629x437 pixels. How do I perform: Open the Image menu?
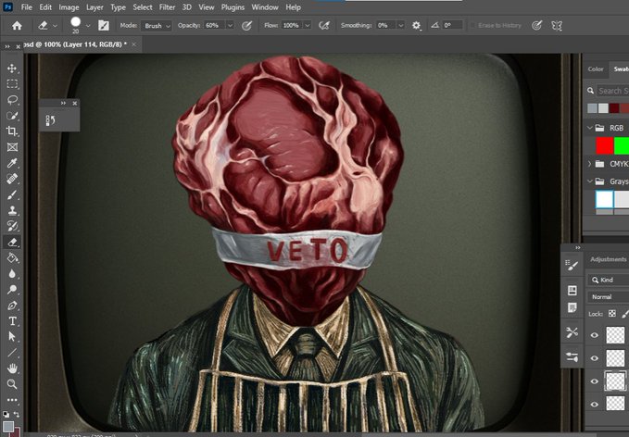coord(69,7)
